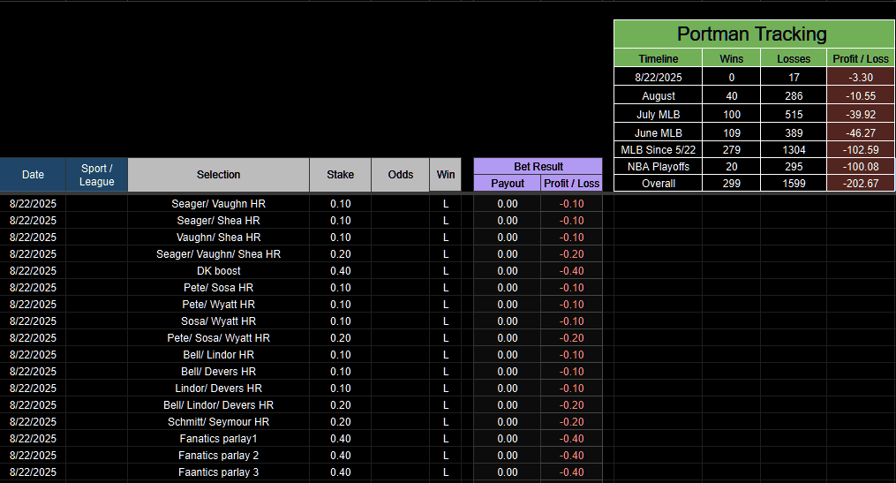Screen dimensions: 896x483
Task: Click the -10.55 August profit/loss cell
Action: [x=861, y=95]
